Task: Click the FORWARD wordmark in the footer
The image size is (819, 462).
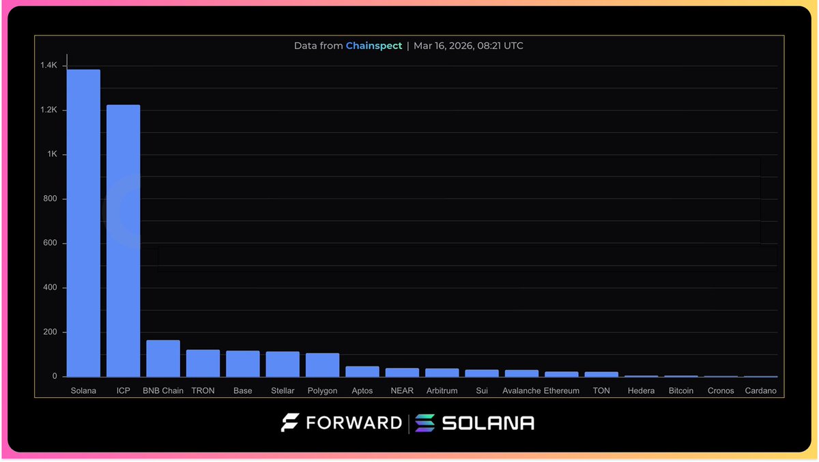Action: (x=356, y=423)
